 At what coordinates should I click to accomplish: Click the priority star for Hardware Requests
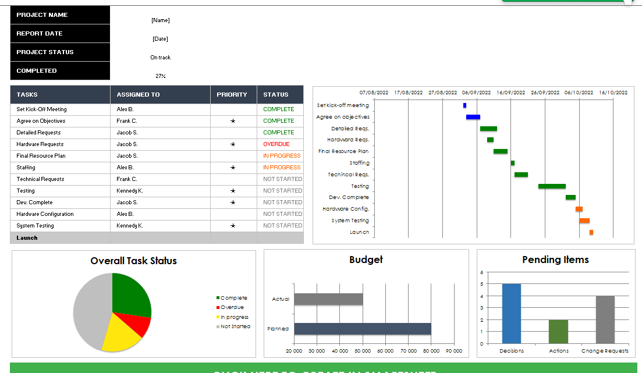pos(233,144)
